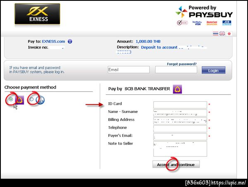
Task: Focus the Email login field
Action: [x=129, y=70]
